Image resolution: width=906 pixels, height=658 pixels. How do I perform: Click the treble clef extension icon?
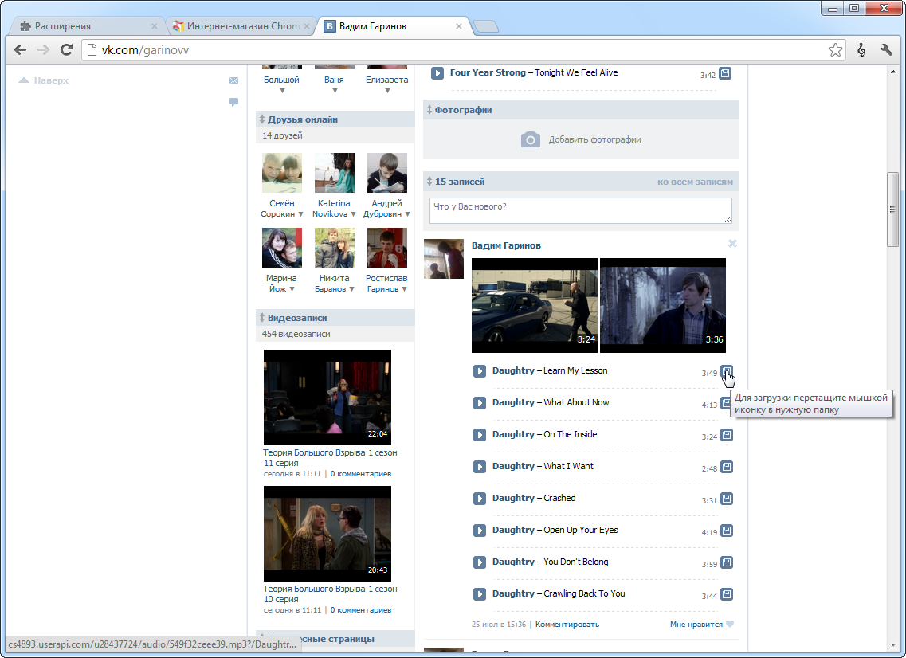(x=861, y=50)
